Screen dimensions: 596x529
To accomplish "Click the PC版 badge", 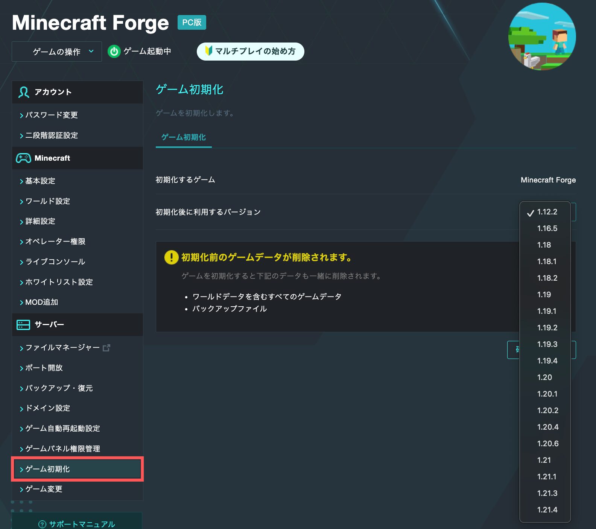I will point(192,23).
